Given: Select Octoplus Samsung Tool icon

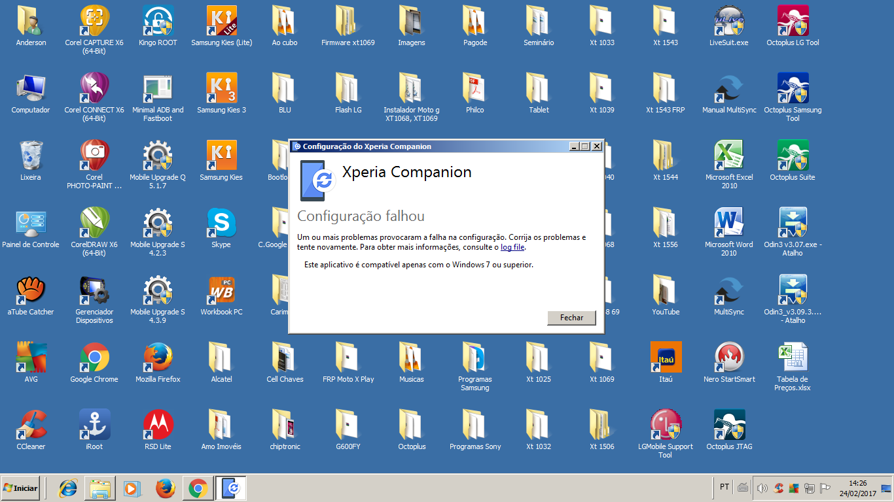Looking at the screenshot, I should click(x=793, y=88).
